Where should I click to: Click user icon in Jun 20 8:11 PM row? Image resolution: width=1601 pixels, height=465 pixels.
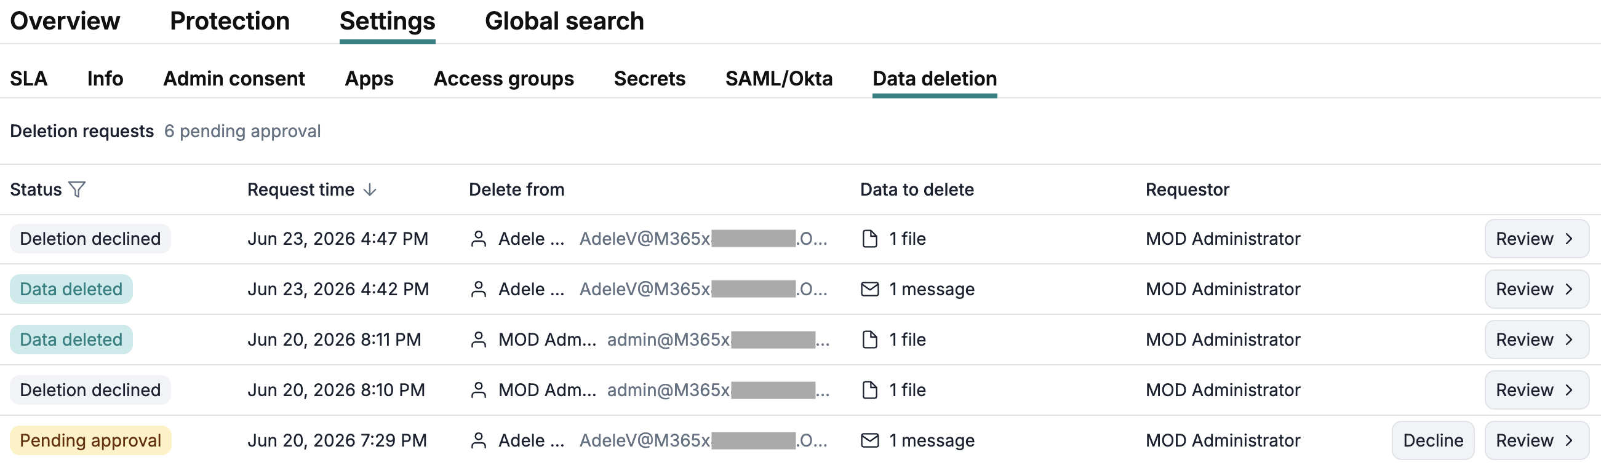(x=478, y=340)
